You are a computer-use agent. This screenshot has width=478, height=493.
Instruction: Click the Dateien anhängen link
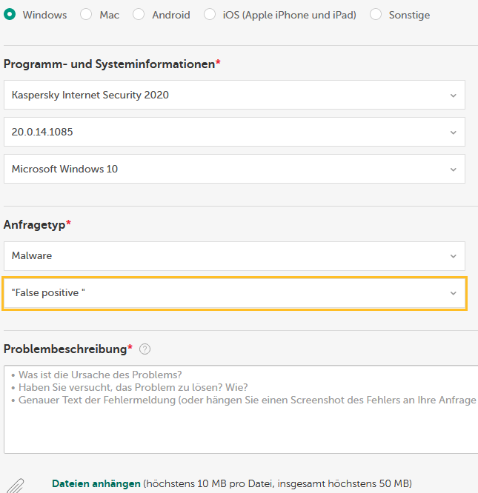[x=96, y=483]
